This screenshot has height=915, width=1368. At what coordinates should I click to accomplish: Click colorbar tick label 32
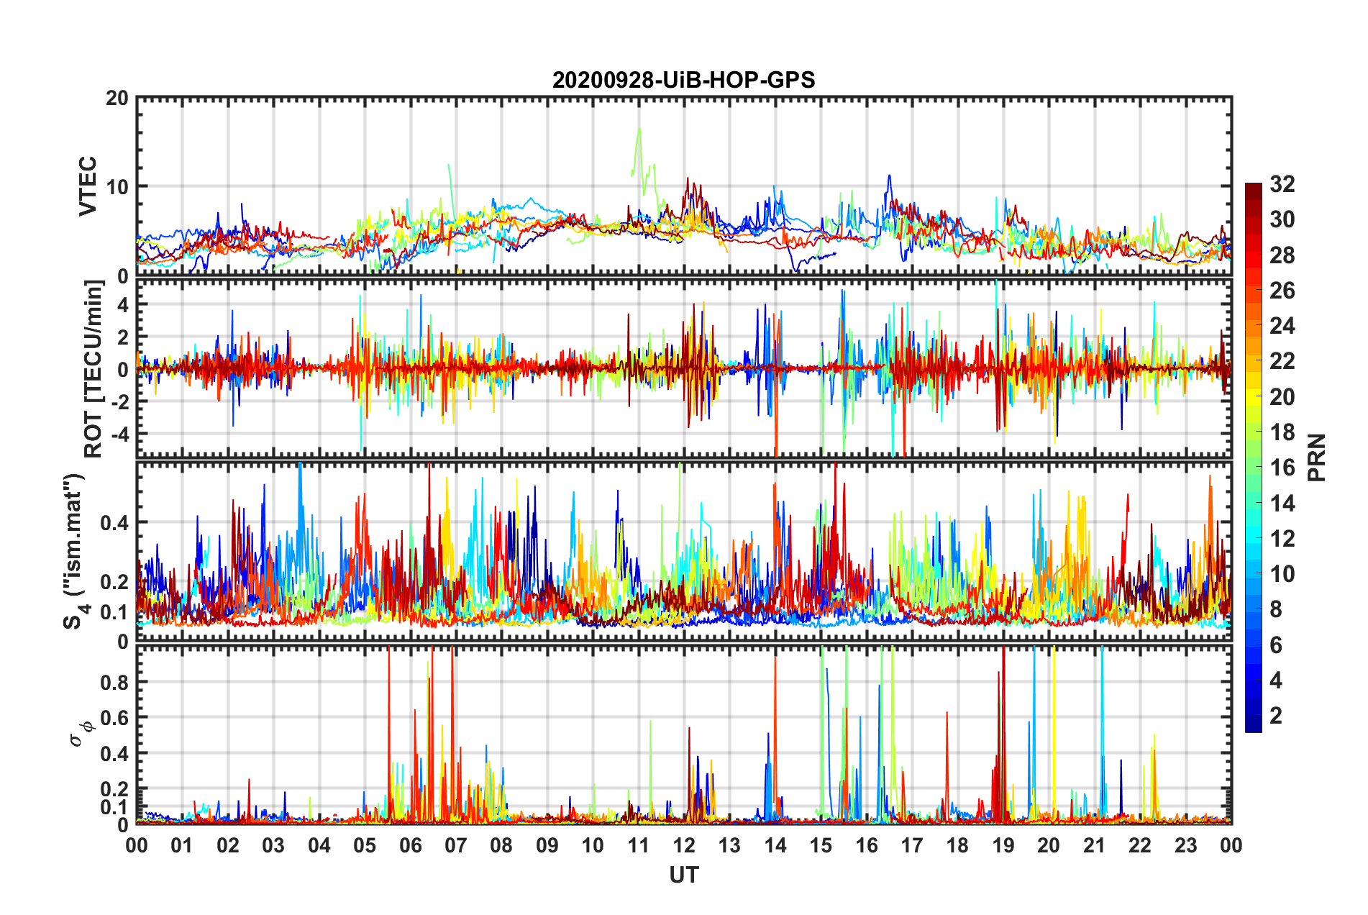click(1282, 184)
